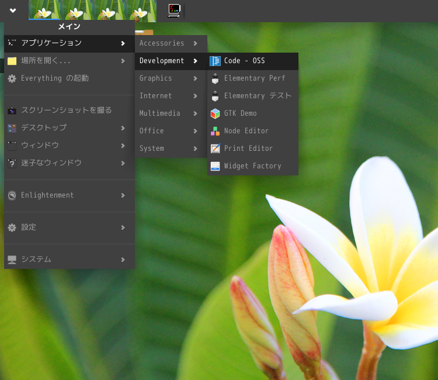
Task: Select Everything の起動 menu item
Action: point(54,78)
